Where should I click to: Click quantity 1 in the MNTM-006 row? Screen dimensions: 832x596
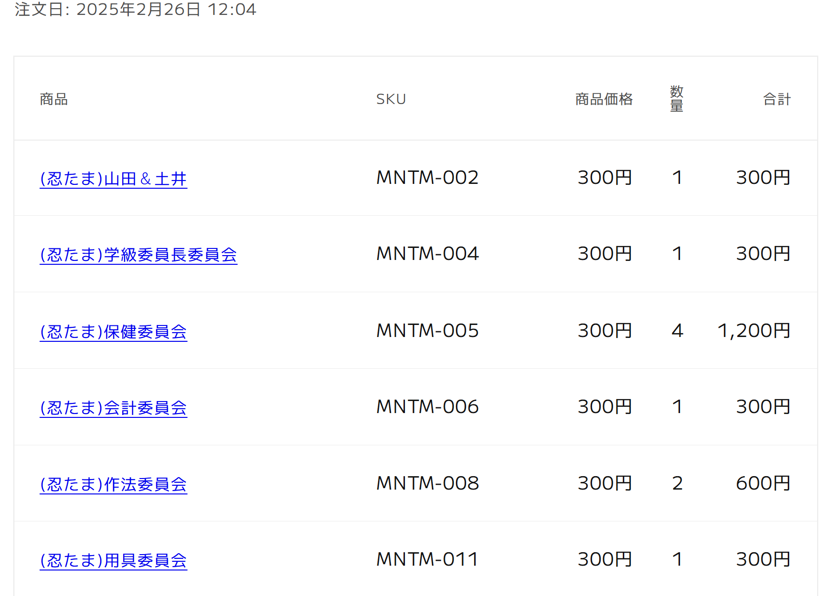click(x=677, y=407)
